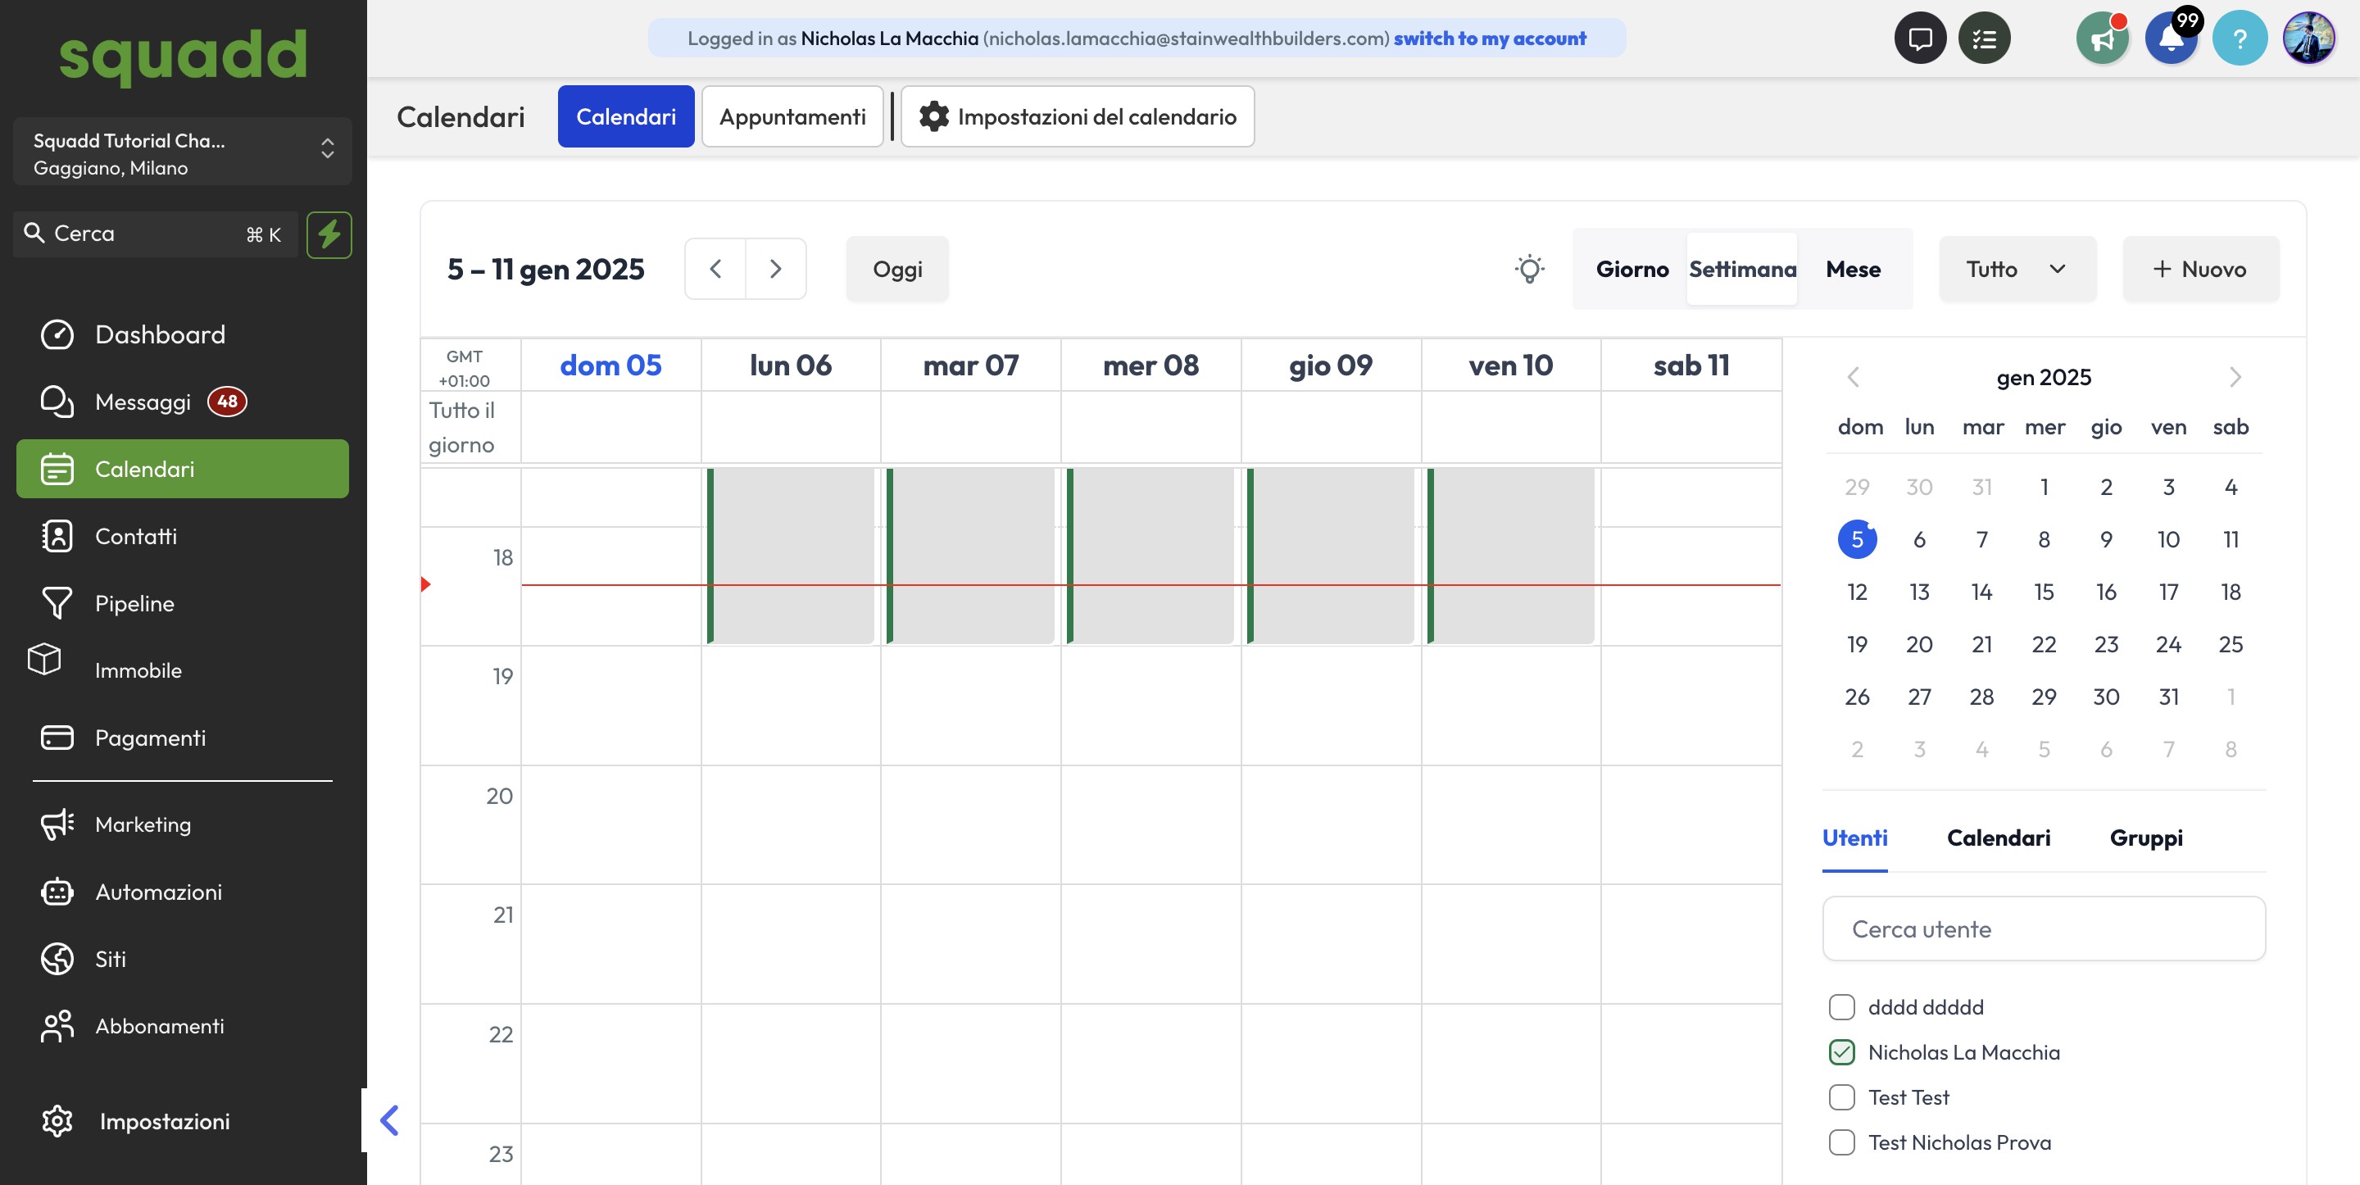This screenshot has width=2360, height=1185.
Task: Go to next month in mini calendar
Action: 2235,378
